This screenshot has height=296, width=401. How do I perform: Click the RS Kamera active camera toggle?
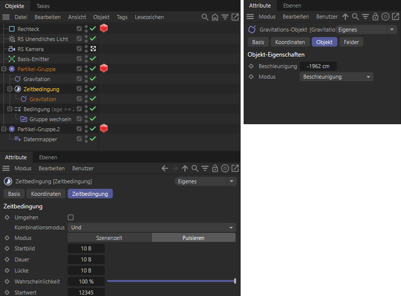pos(93,49)
